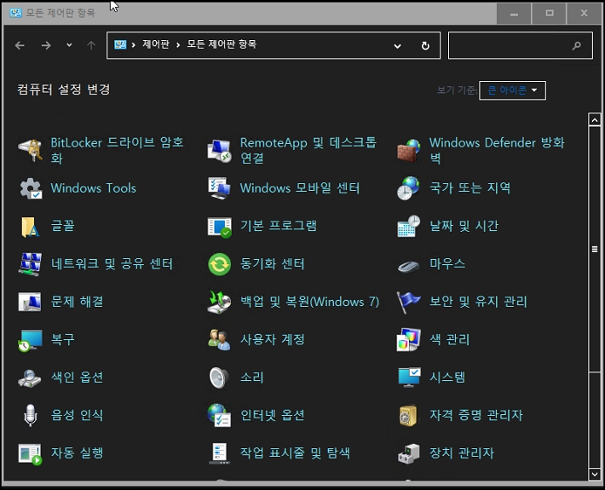Open the RemoteApp desktop connection icon

220,151
